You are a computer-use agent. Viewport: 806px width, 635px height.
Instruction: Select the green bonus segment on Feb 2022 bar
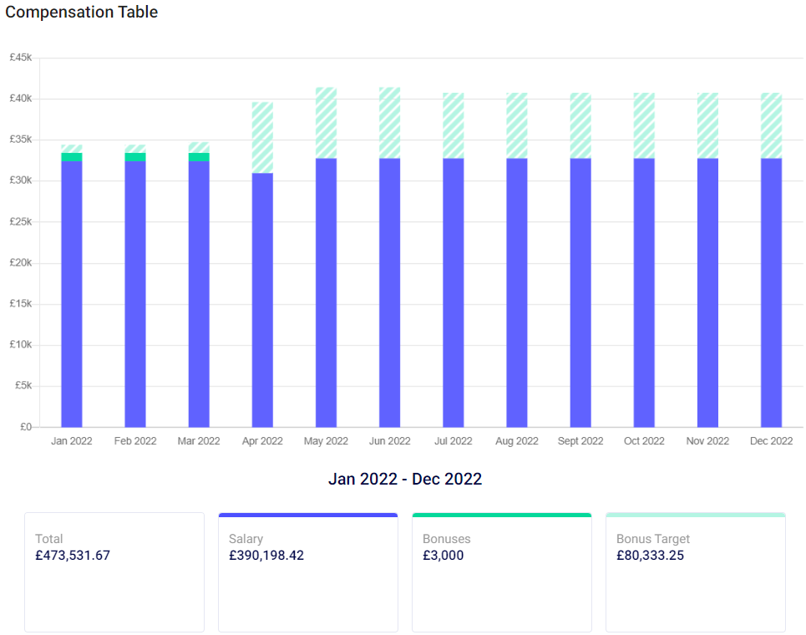135,157
